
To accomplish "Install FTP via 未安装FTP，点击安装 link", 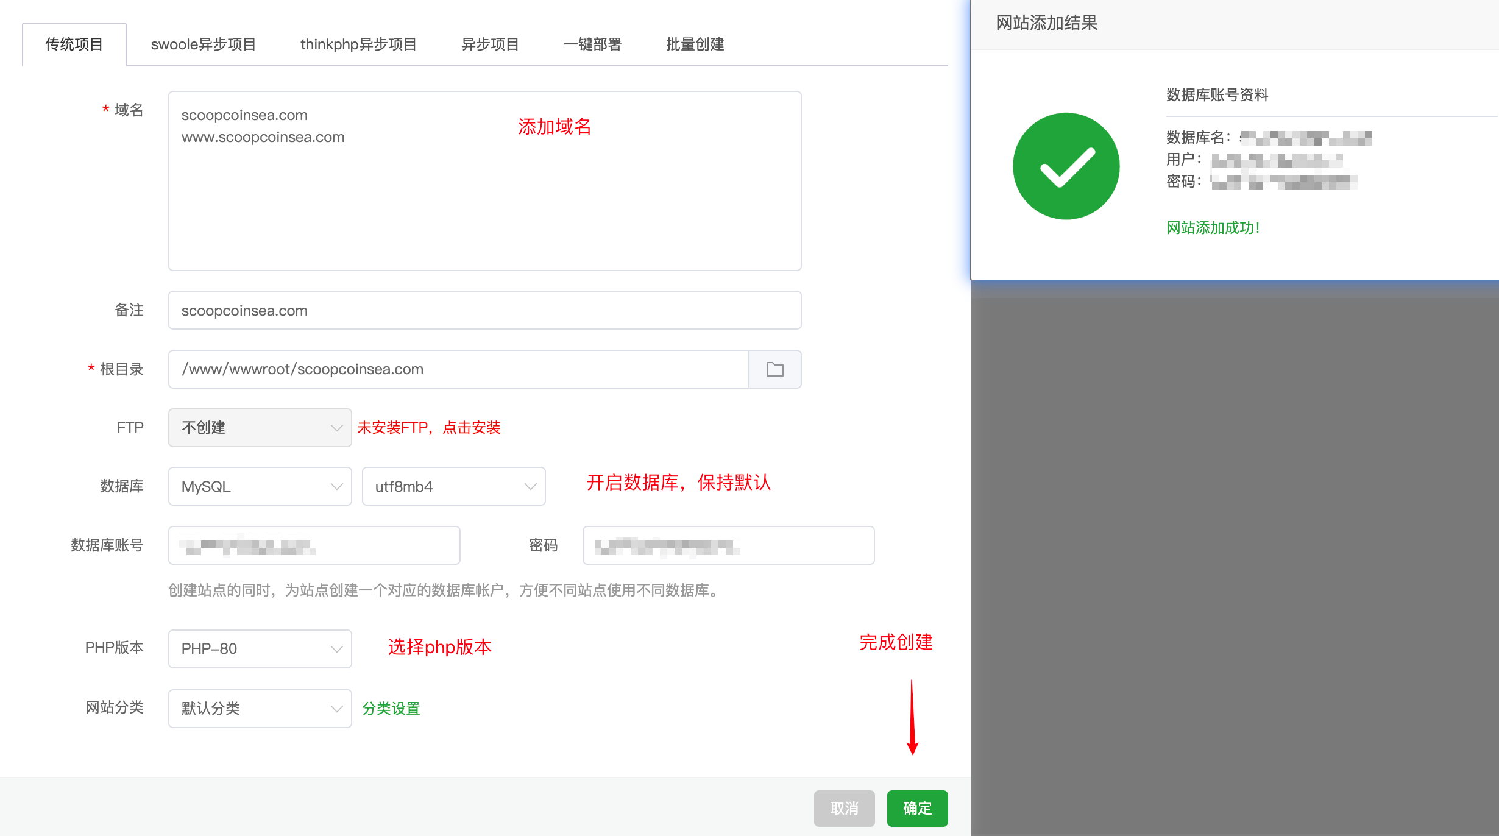I will pos(429,428).
